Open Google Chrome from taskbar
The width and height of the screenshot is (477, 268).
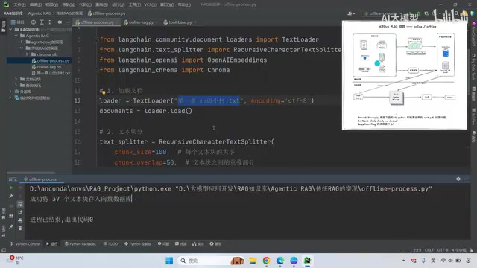click(267, 261)
